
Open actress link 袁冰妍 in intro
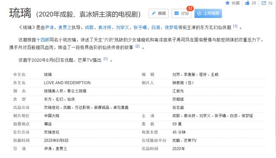104,27
